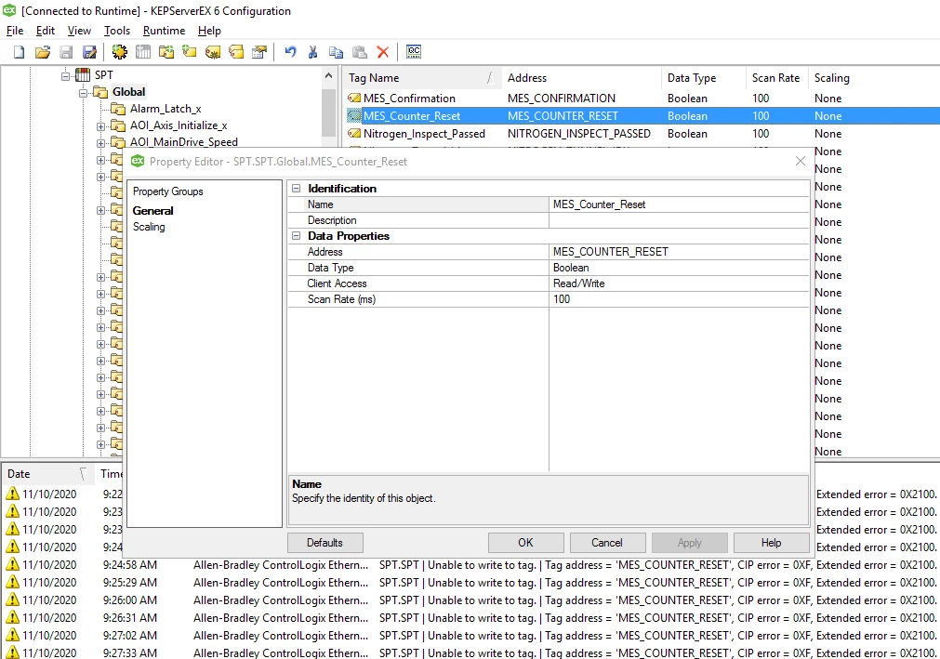Open the View menu
Viewport: 940px width, 659px height.
click(79, 31)
